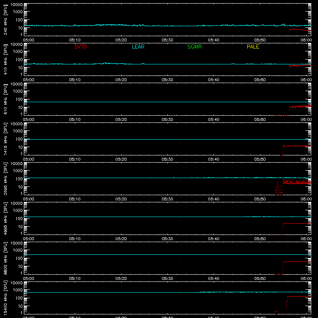Screen dimensions: 318x318
Task: Click 05:30 label under the 245 MHz plot
Action: click(x=167, y=40)
